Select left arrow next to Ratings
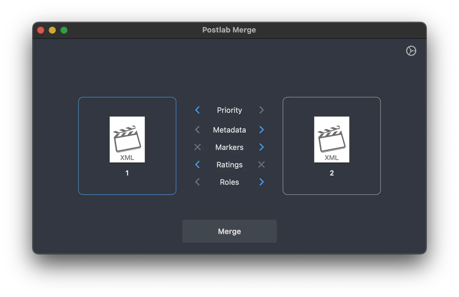Image resolution: width=459 pixels, height=297 pixels. pyautogui.click(x=198, y=164)
